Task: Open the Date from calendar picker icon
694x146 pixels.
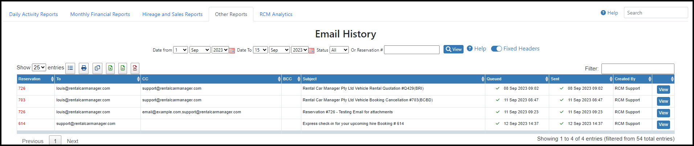Action: pyautogui.click(x=232, y=50)
